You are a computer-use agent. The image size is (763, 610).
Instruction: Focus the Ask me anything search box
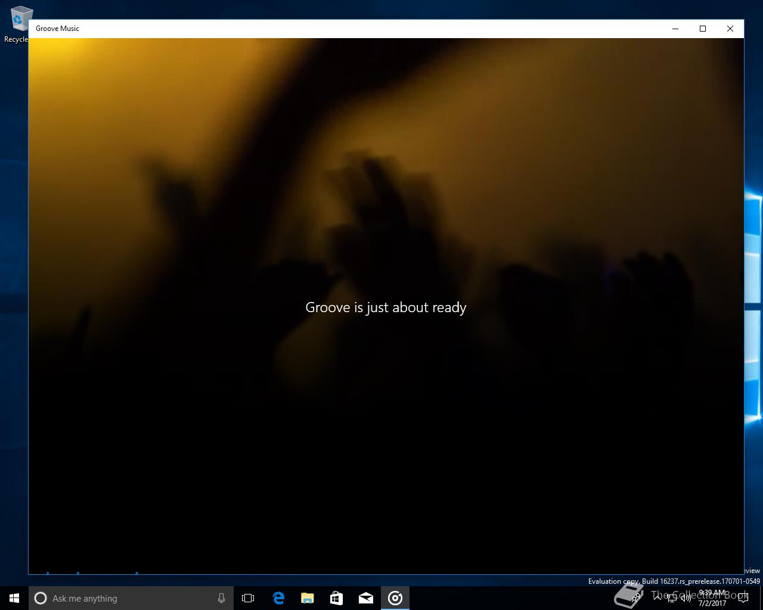(131, 598)
